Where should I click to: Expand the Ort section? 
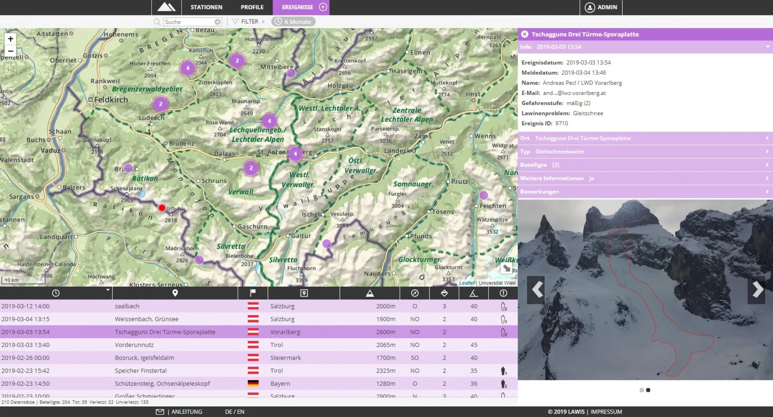point(645,138)
